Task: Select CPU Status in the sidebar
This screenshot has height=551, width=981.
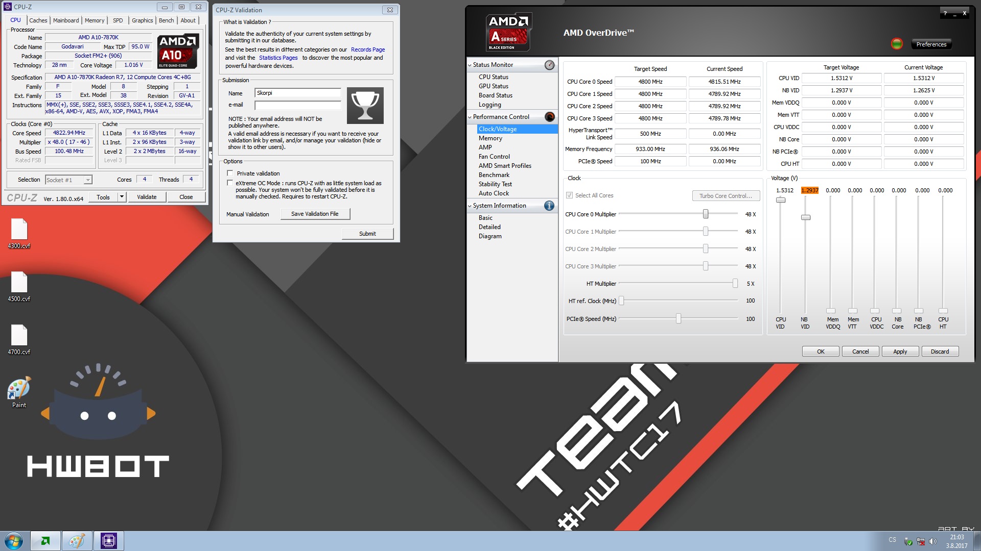Action: pyautogui.click(x=494, y=77)
